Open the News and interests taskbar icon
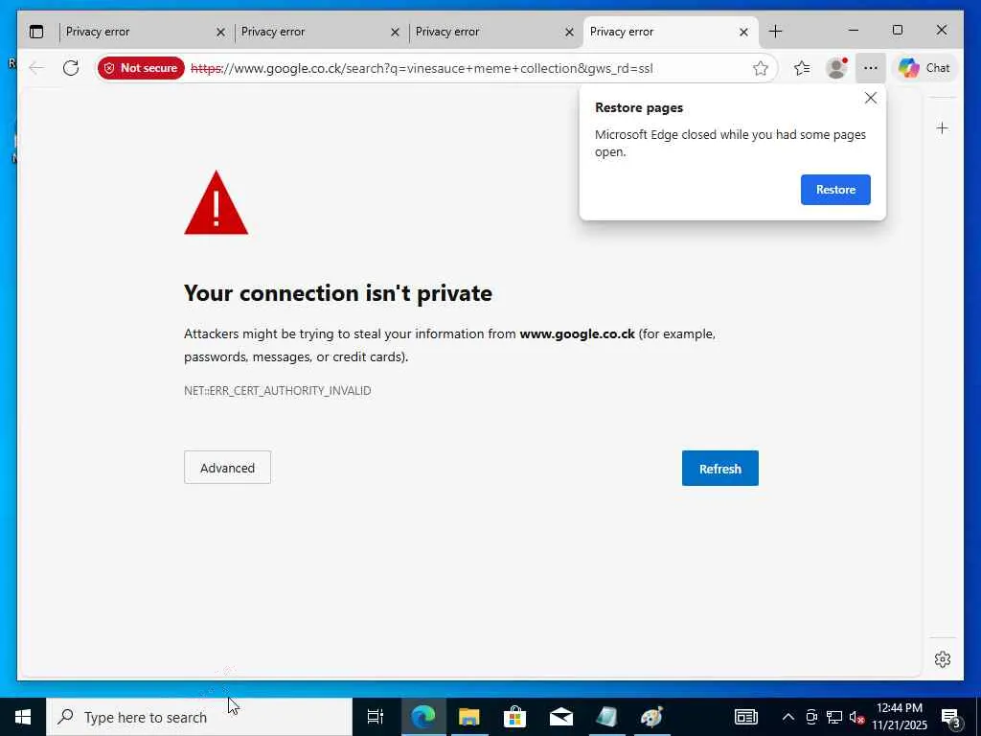The height and width of the screenshot is (736, 981). click(x=745, y=717)
